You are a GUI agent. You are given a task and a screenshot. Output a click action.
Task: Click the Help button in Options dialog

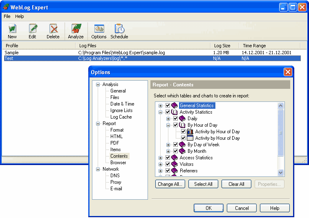(x=275, y=208)
